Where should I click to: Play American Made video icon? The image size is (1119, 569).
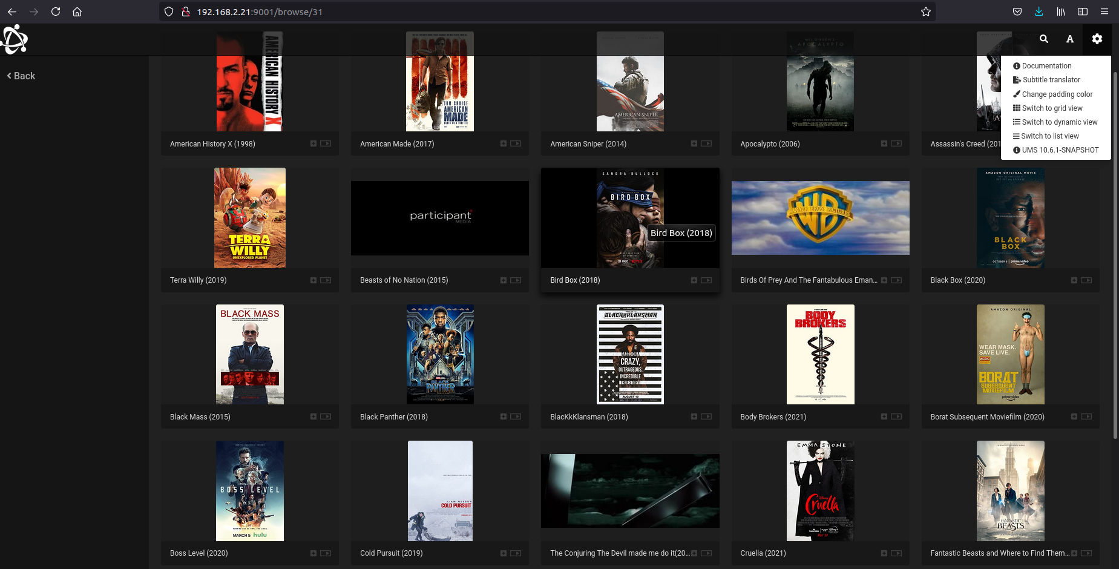point(516,143)
